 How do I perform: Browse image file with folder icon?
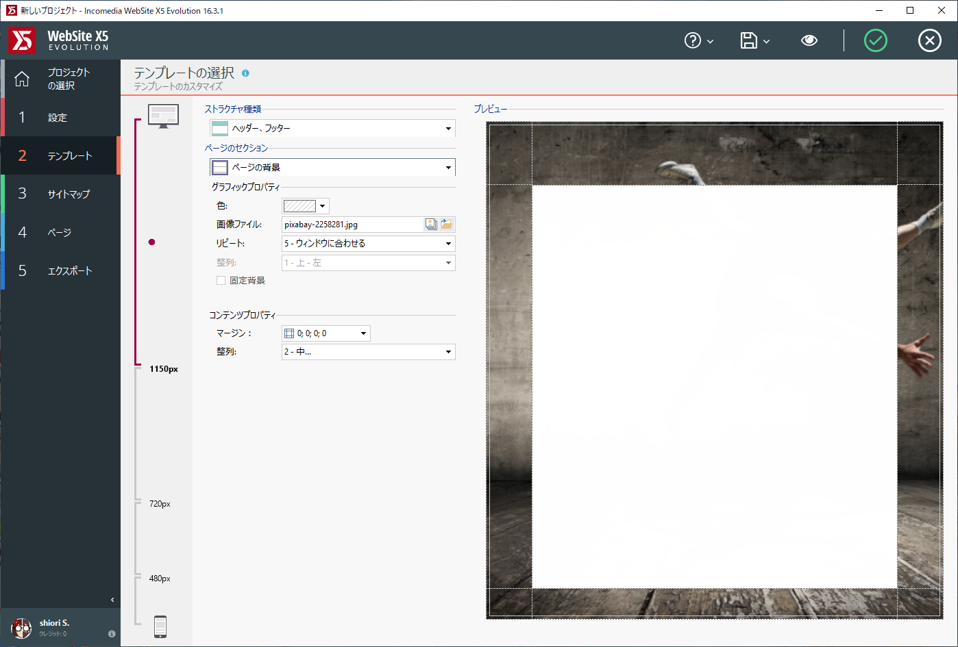click(447, 225)
